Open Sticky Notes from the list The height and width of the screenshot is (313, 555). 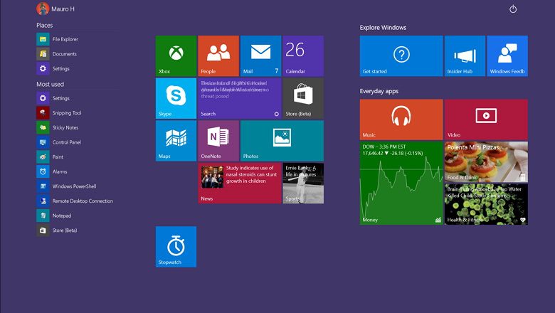click(x=58, y=127)
